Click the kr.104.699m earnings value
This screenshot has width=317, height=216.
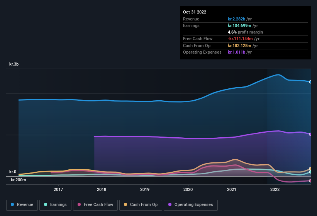click(239, 25)
